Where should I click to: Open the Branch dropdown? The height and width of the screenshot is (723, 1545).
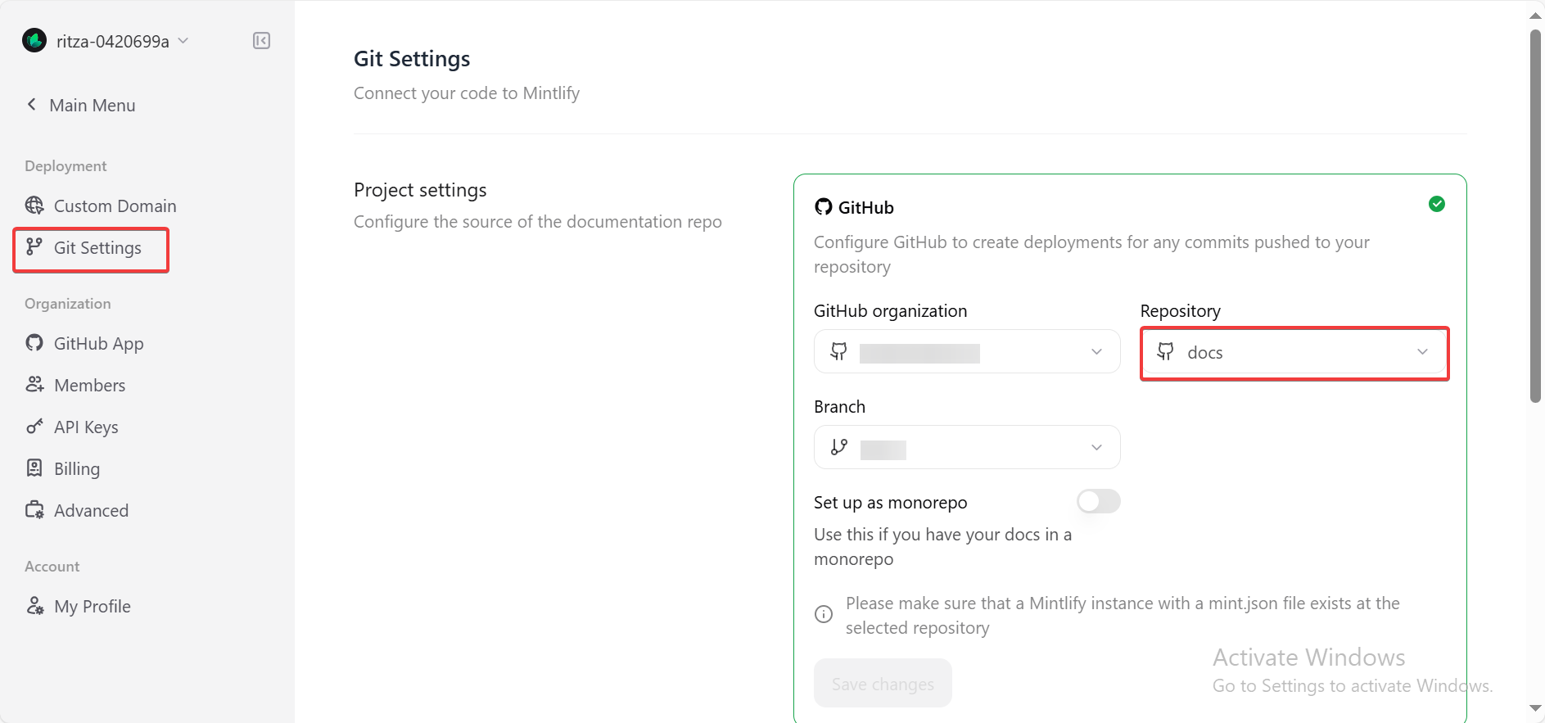point(967,447)
